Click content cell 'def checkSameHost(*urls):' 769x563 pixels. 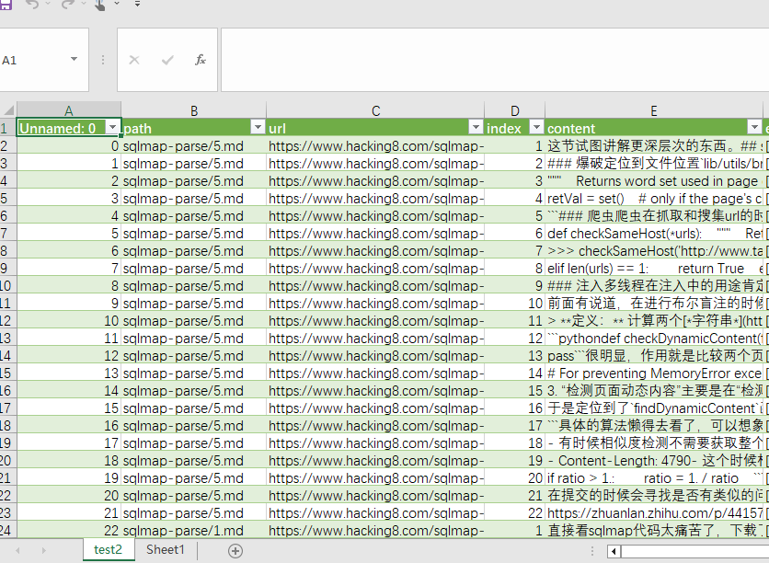pos(654,234)
